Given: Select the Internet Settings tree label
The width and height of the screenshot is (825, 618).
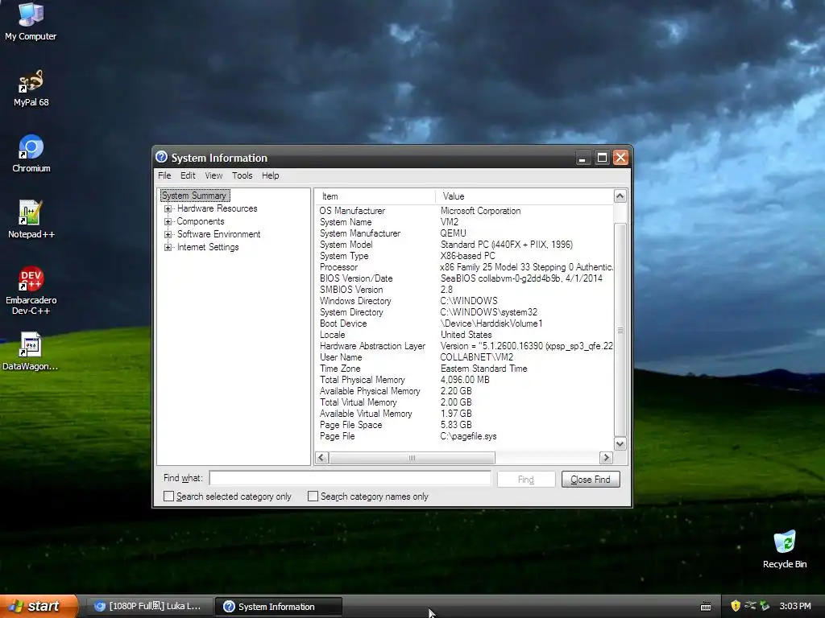Looking at the screenshot, I should click(207, 247).
